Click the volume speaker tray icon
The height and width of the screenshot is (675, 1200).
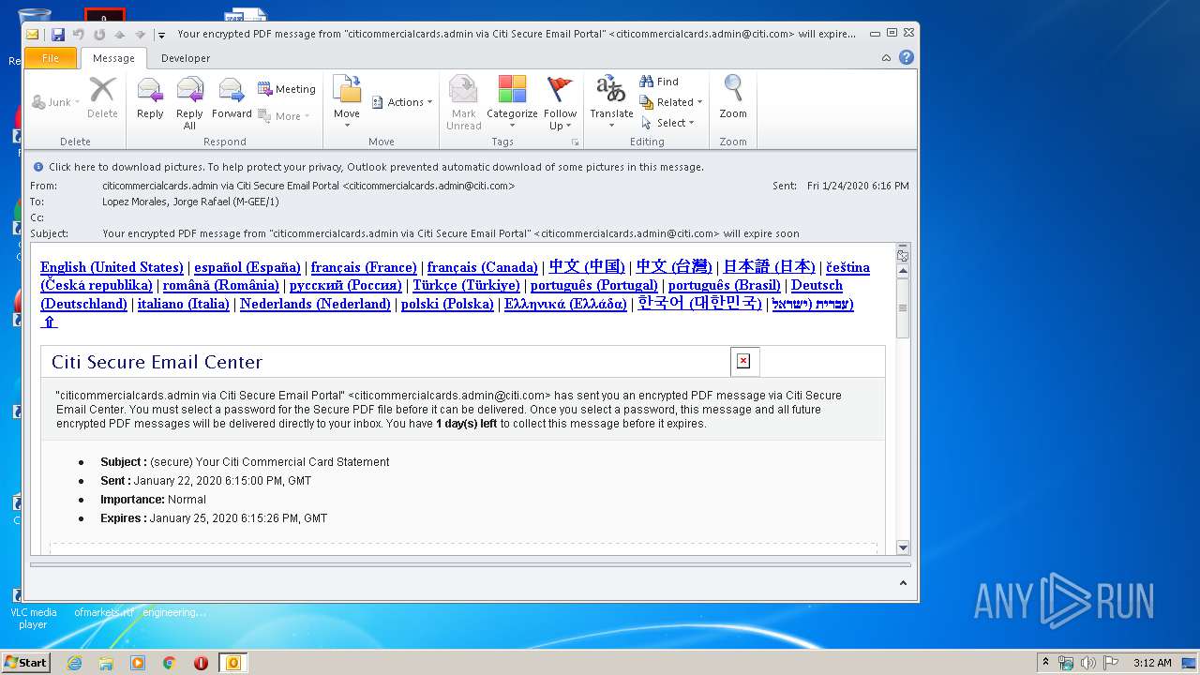[1088, 663]
